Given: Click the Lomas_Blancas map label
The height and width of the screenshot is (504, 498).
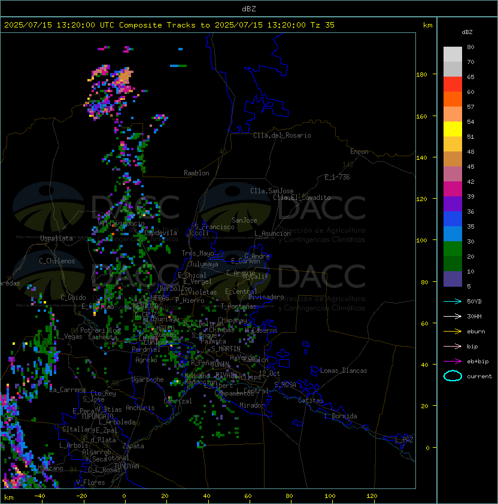Looking at the screenshot, I should (344, 371).
